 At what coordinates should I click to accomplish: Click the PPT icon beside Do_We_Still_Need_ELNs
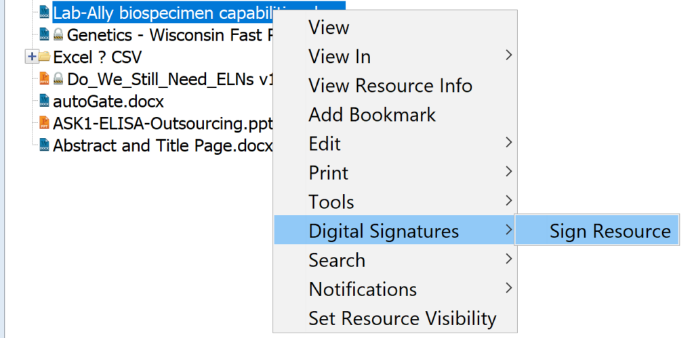point(45,79)
